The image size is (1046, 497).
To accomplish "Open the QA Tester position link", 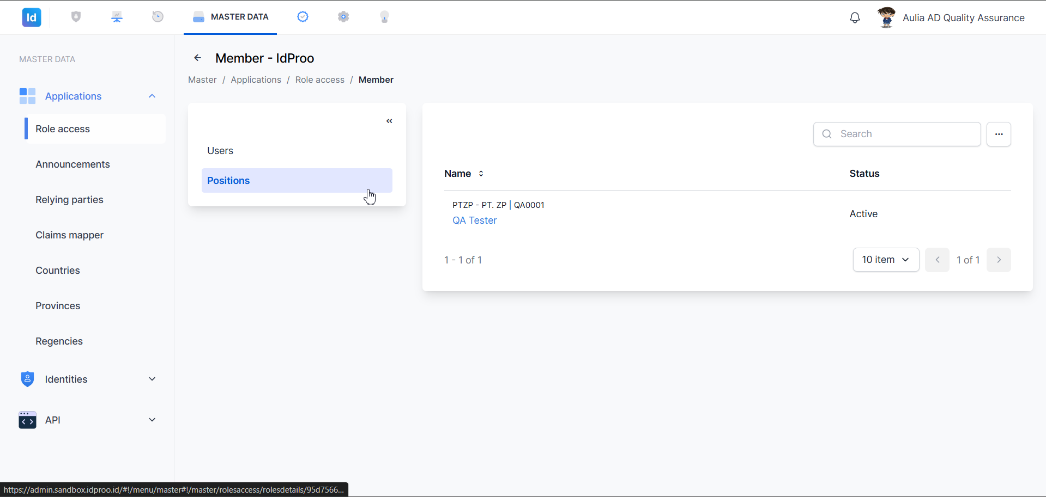I will click(474, 220).
